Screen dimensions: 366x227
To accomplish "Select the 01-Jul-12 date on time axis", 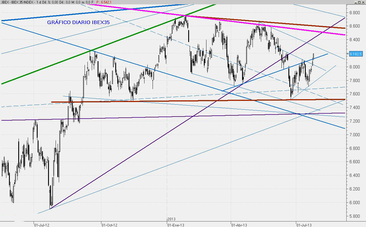I will pyautogui.click(x=41, y=225).
